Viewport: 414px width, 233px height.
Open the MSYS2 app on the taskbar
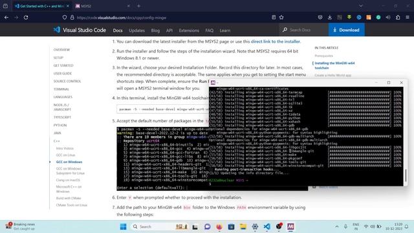point(290,227)
